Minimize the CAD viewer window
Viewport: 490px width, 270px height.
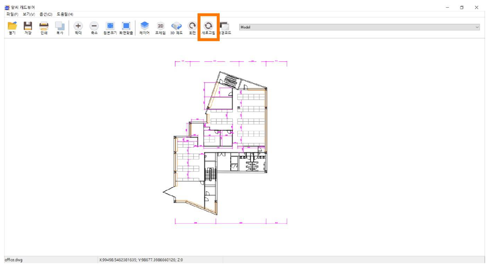[x=447, y=7]
